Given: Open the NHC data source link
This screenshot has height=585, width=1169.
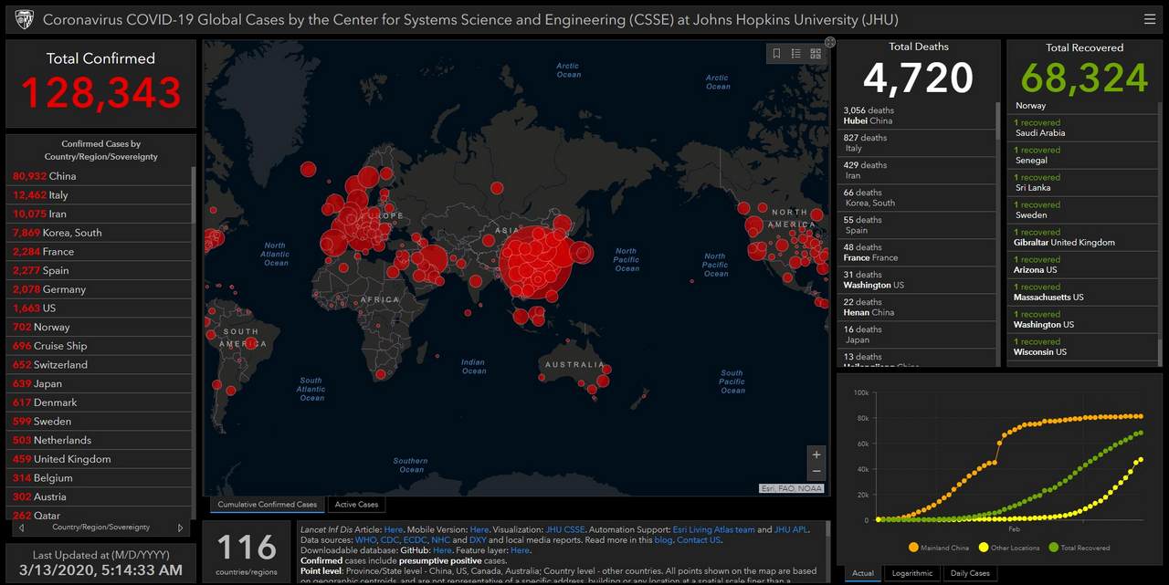Looking at the screenshot, I should click(440, 540).
